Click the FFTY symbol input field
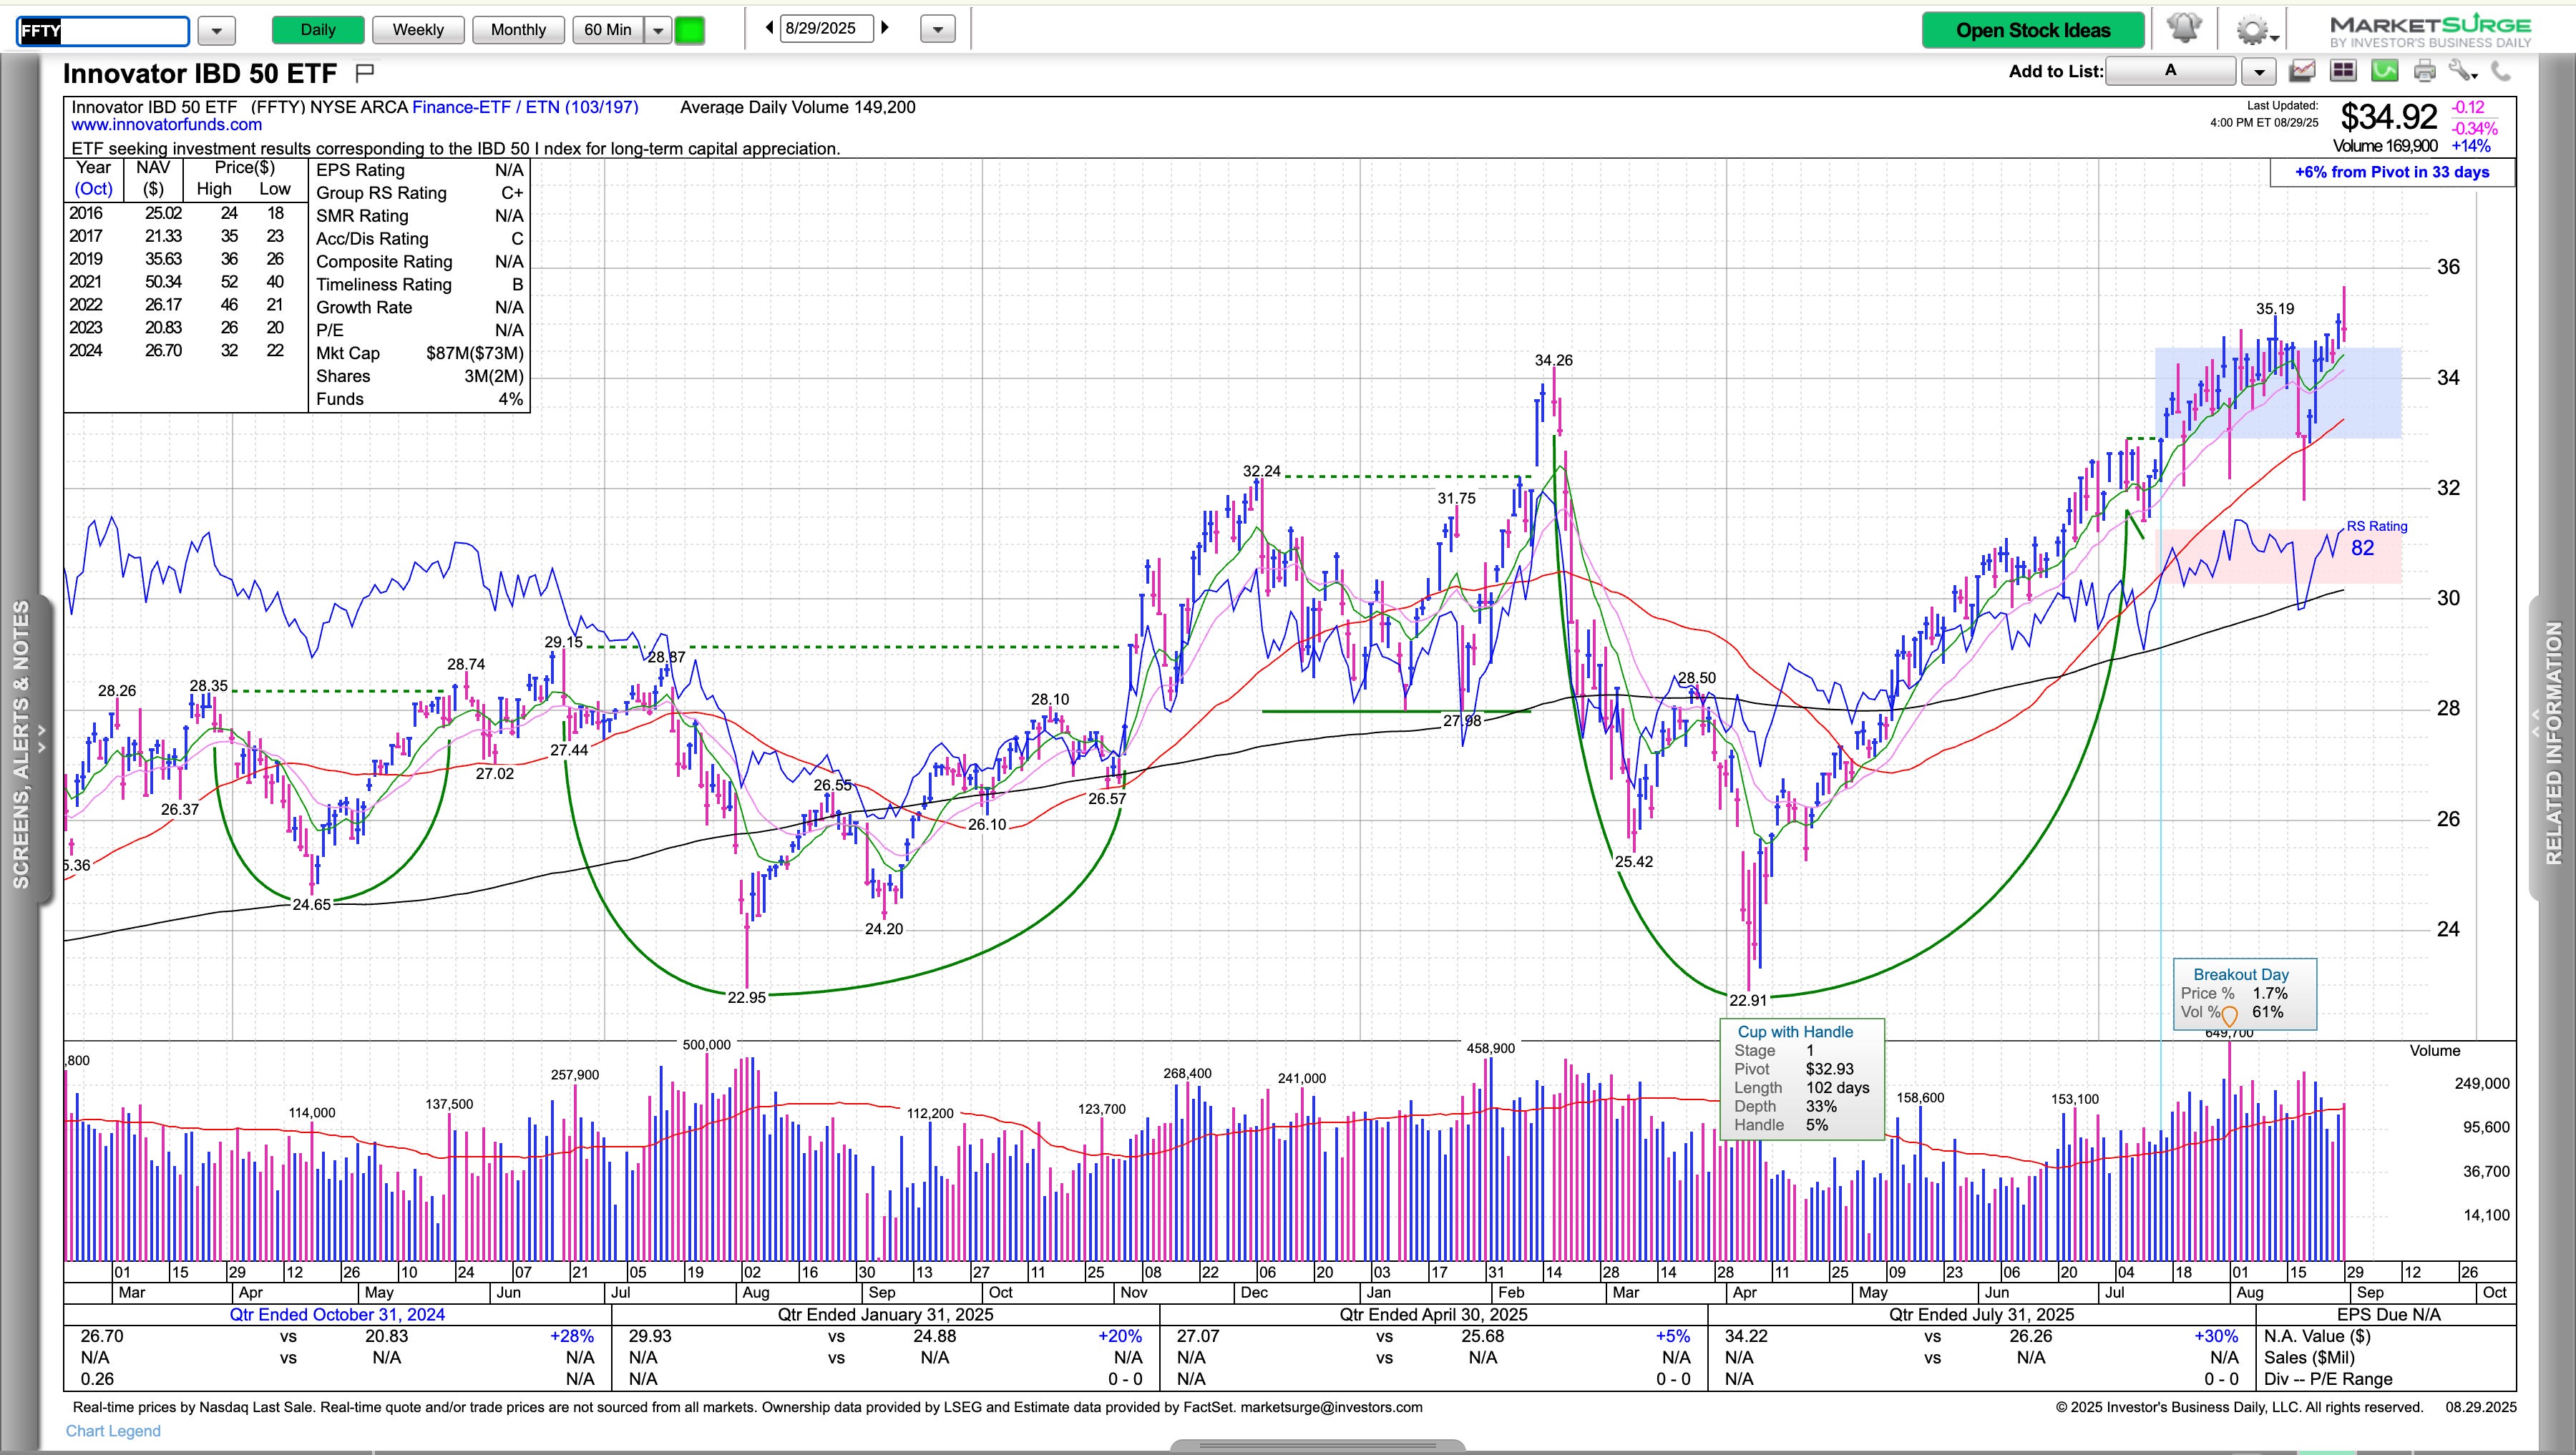The height and width of the screenshot is (1455, 2576). coord(103,31)
